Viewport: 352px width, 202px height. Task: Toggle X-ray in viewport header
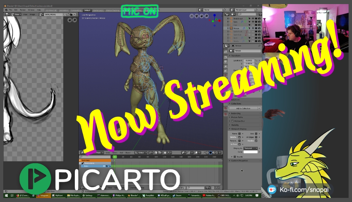click(x=203, y=153)
